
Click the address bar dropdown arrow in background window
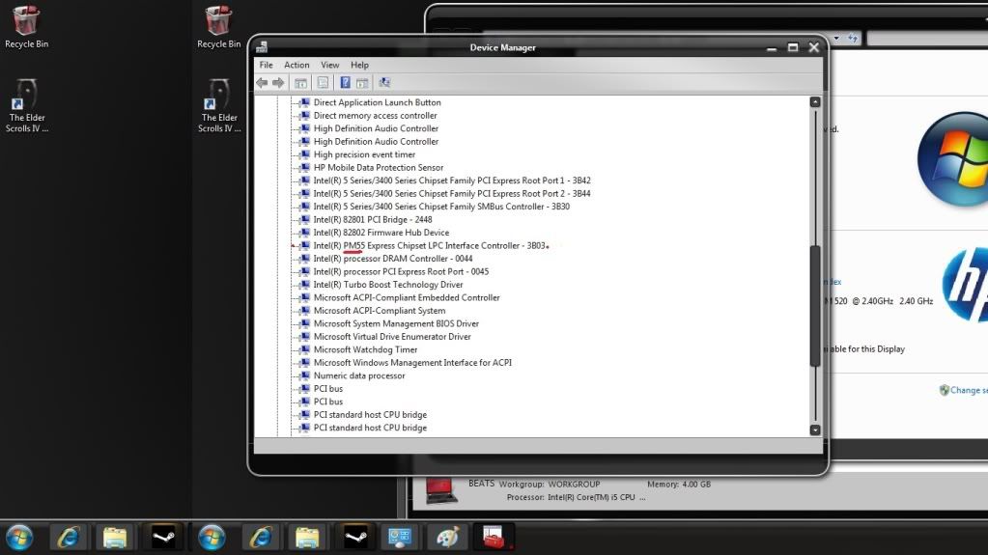coord(836,39)
